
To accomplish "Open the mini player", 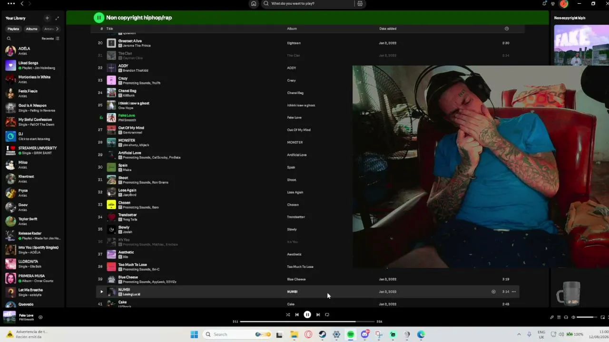I will tap(603, 317).
